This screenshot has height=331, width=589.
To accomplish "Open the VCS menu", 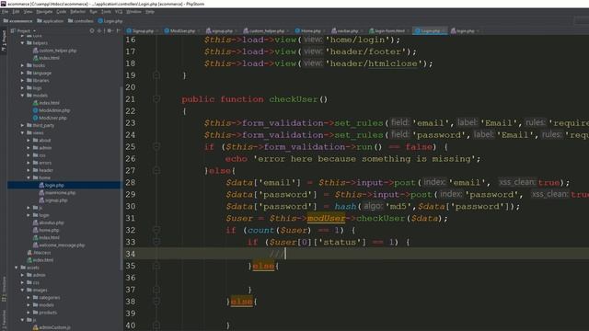I will pyautogui.click(x=119, y=12).
